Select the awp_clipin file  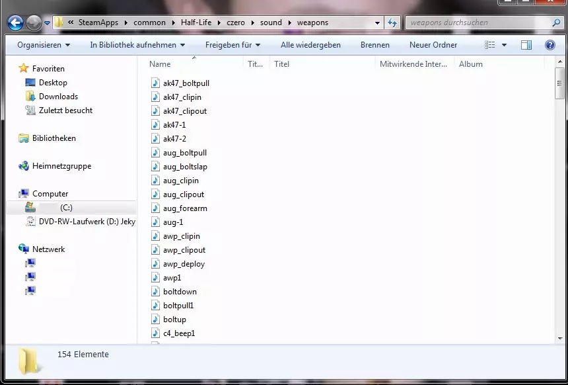coord(182,236)
